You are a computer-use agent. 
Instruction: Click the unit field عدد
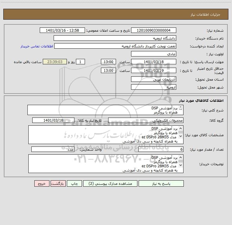(53, 149)
